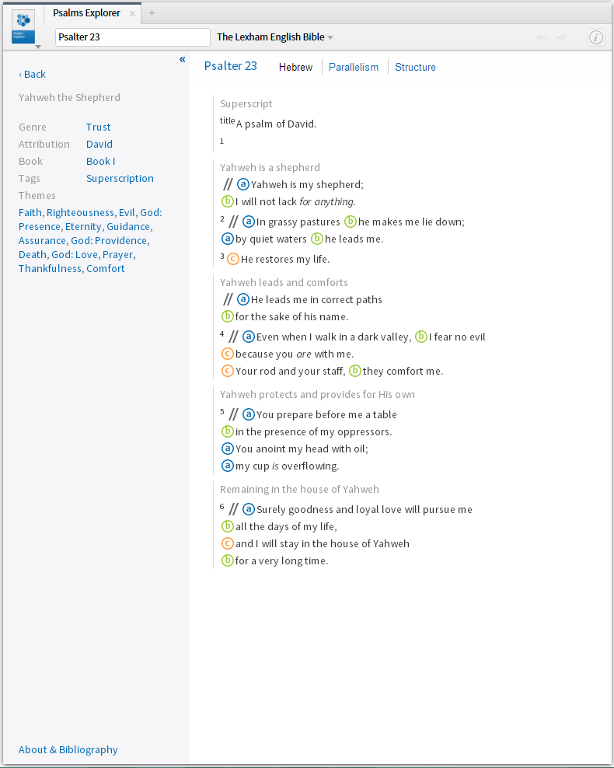Image resolution: width=614 pixels, height=768 pixels.
Task: Toggle the Structure display
Action: (415, 67)
